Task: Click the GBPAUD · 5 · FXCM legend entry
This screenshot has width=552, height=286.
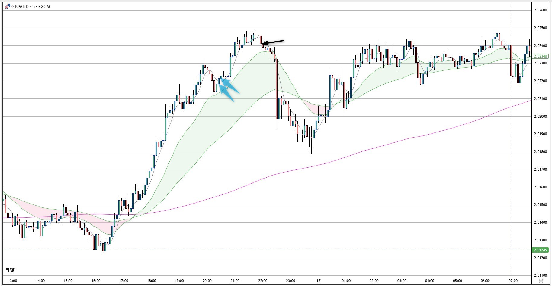Action: pos(29,6)
